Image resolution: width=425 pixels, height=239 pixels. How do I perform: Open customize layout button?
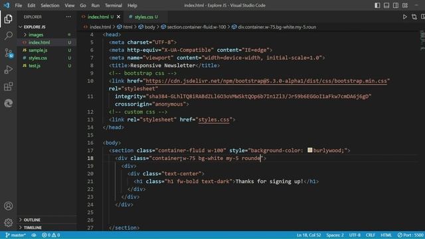coord(404,5)
